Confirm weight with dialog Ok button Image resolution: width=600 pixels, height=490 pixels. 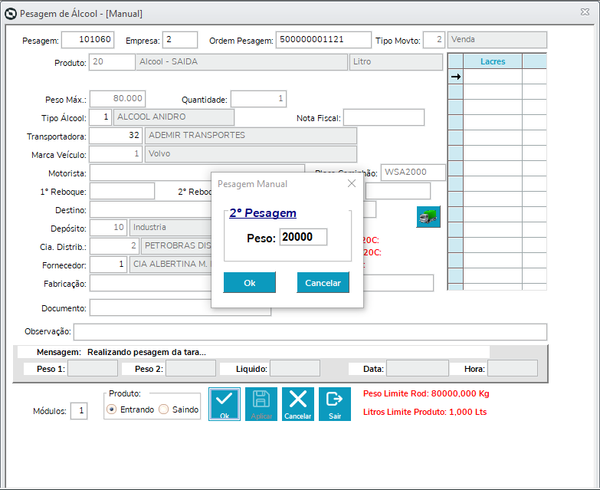pyautogui.click(x=250, y=282)
